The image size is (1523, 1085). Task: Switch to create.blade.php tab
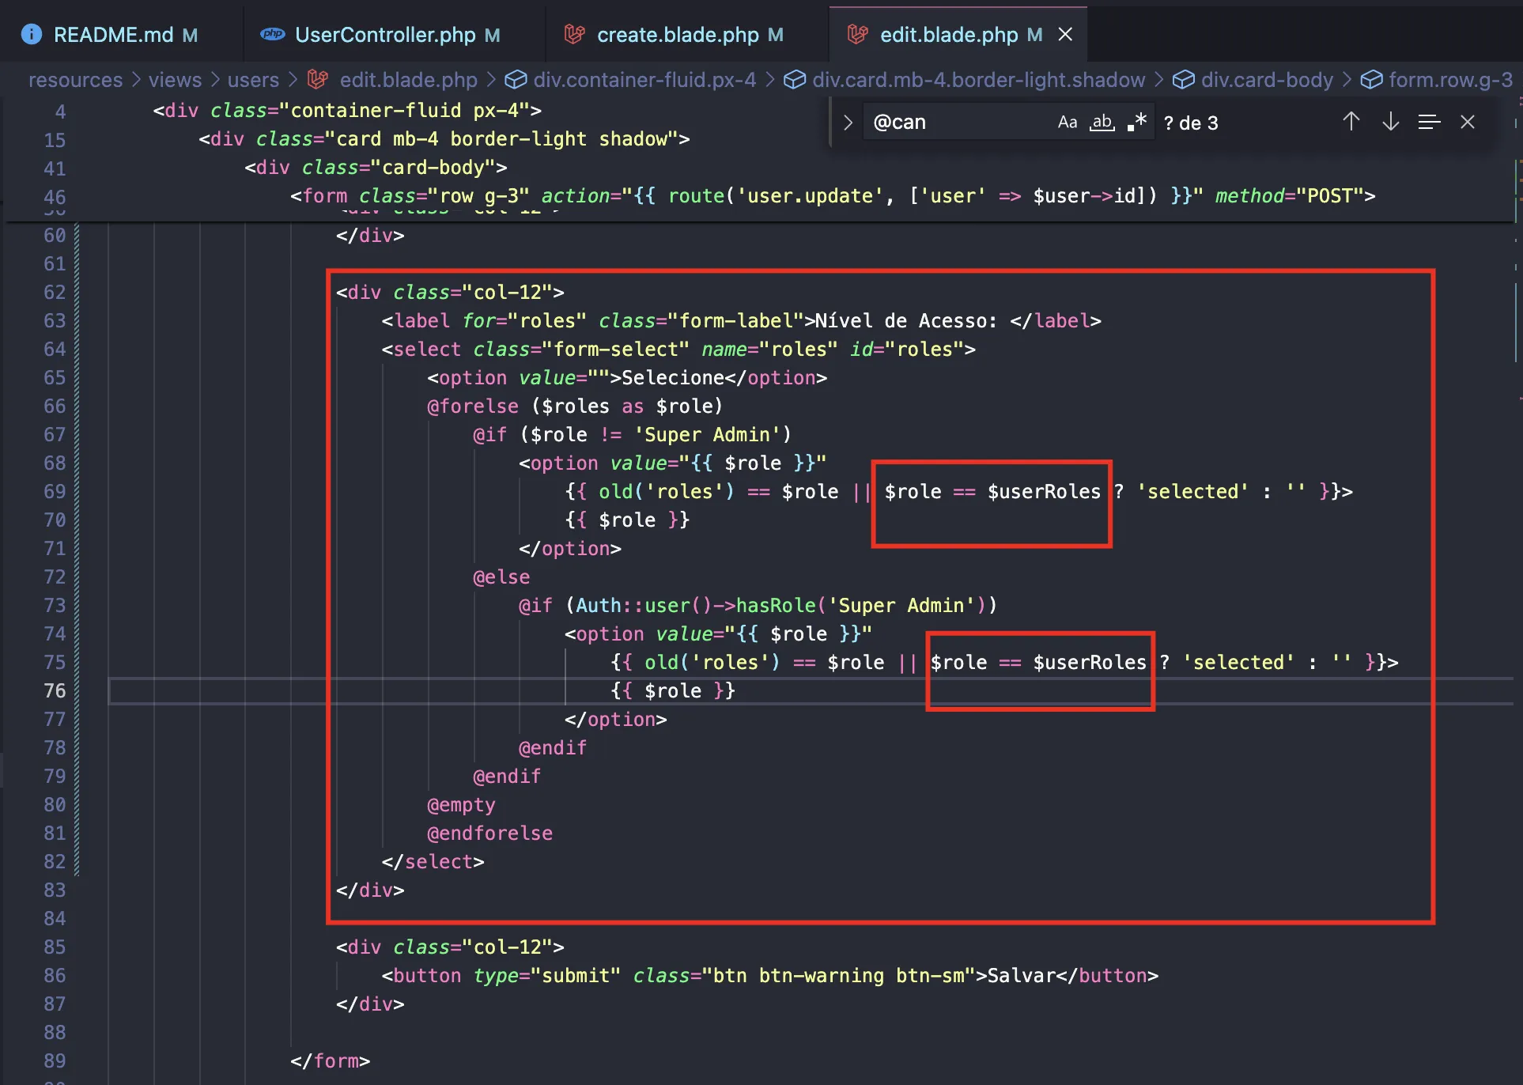(677, 35)
